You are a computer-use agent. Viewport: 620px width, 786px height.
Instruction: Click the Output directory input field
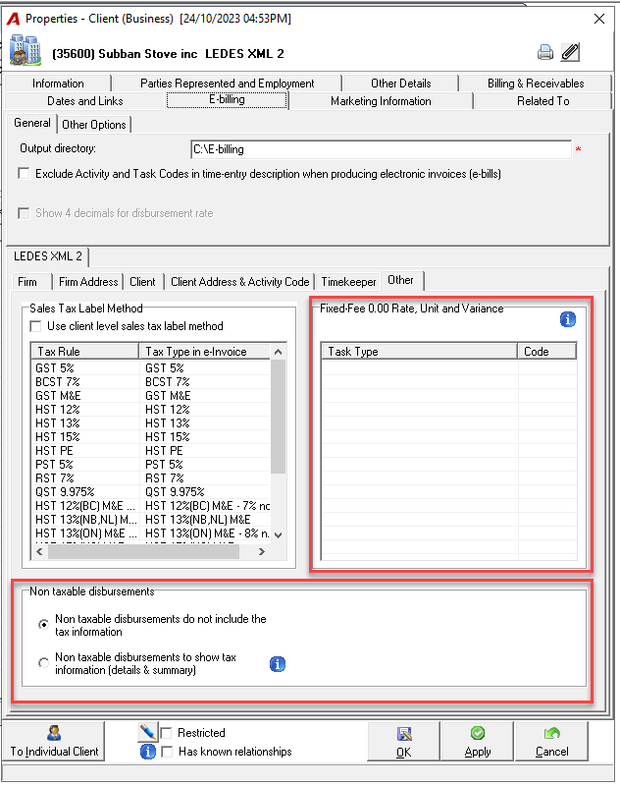coord(381,149)
